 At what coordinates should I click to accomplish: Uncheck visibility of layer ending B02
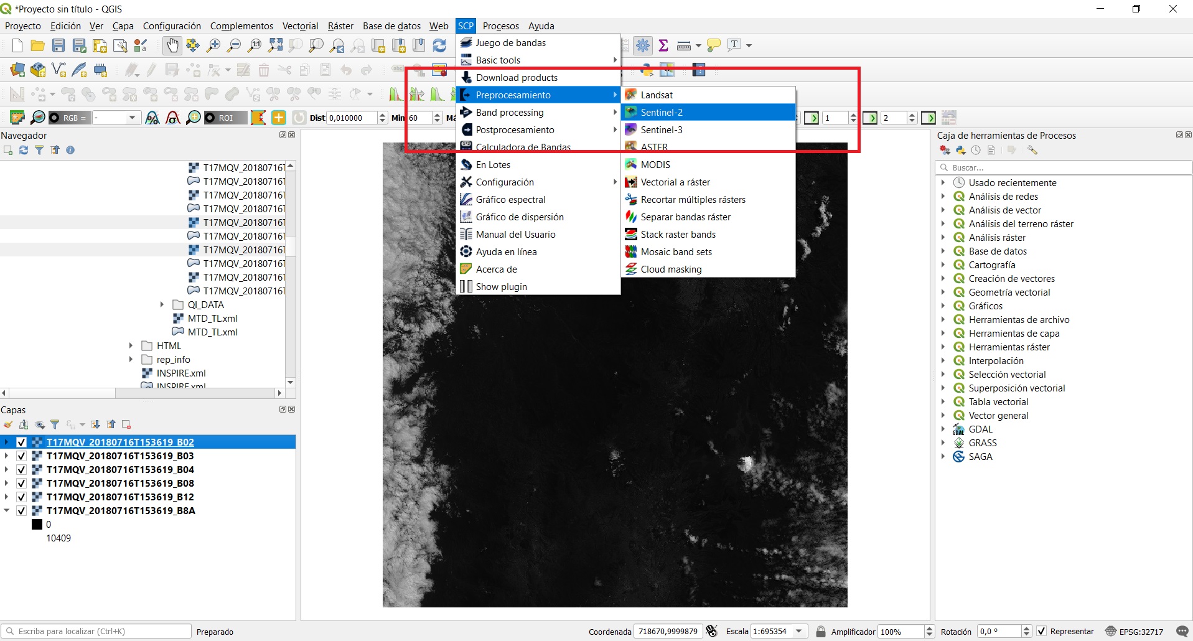pyautogui.click(x=21, y=442)
